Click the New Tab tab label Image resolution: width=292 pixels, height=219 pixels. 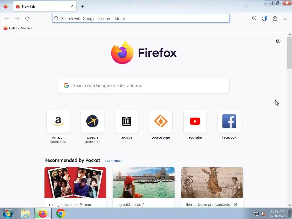(x=29, y=7)
